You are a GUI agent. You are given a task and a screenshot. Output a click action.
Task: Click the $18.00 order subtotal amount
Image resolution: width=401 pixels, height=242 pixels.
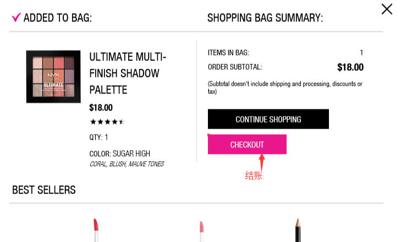point(350,67)
